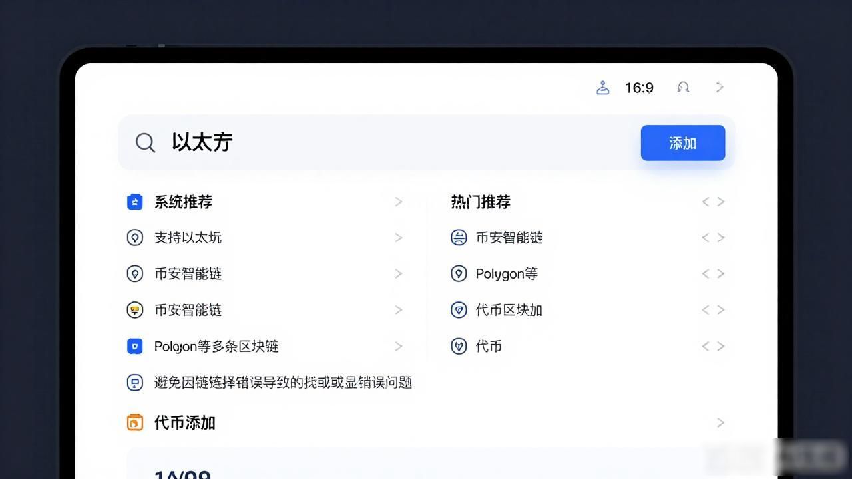Click the previous arrow in 热门推荐 header

(706, 202)
